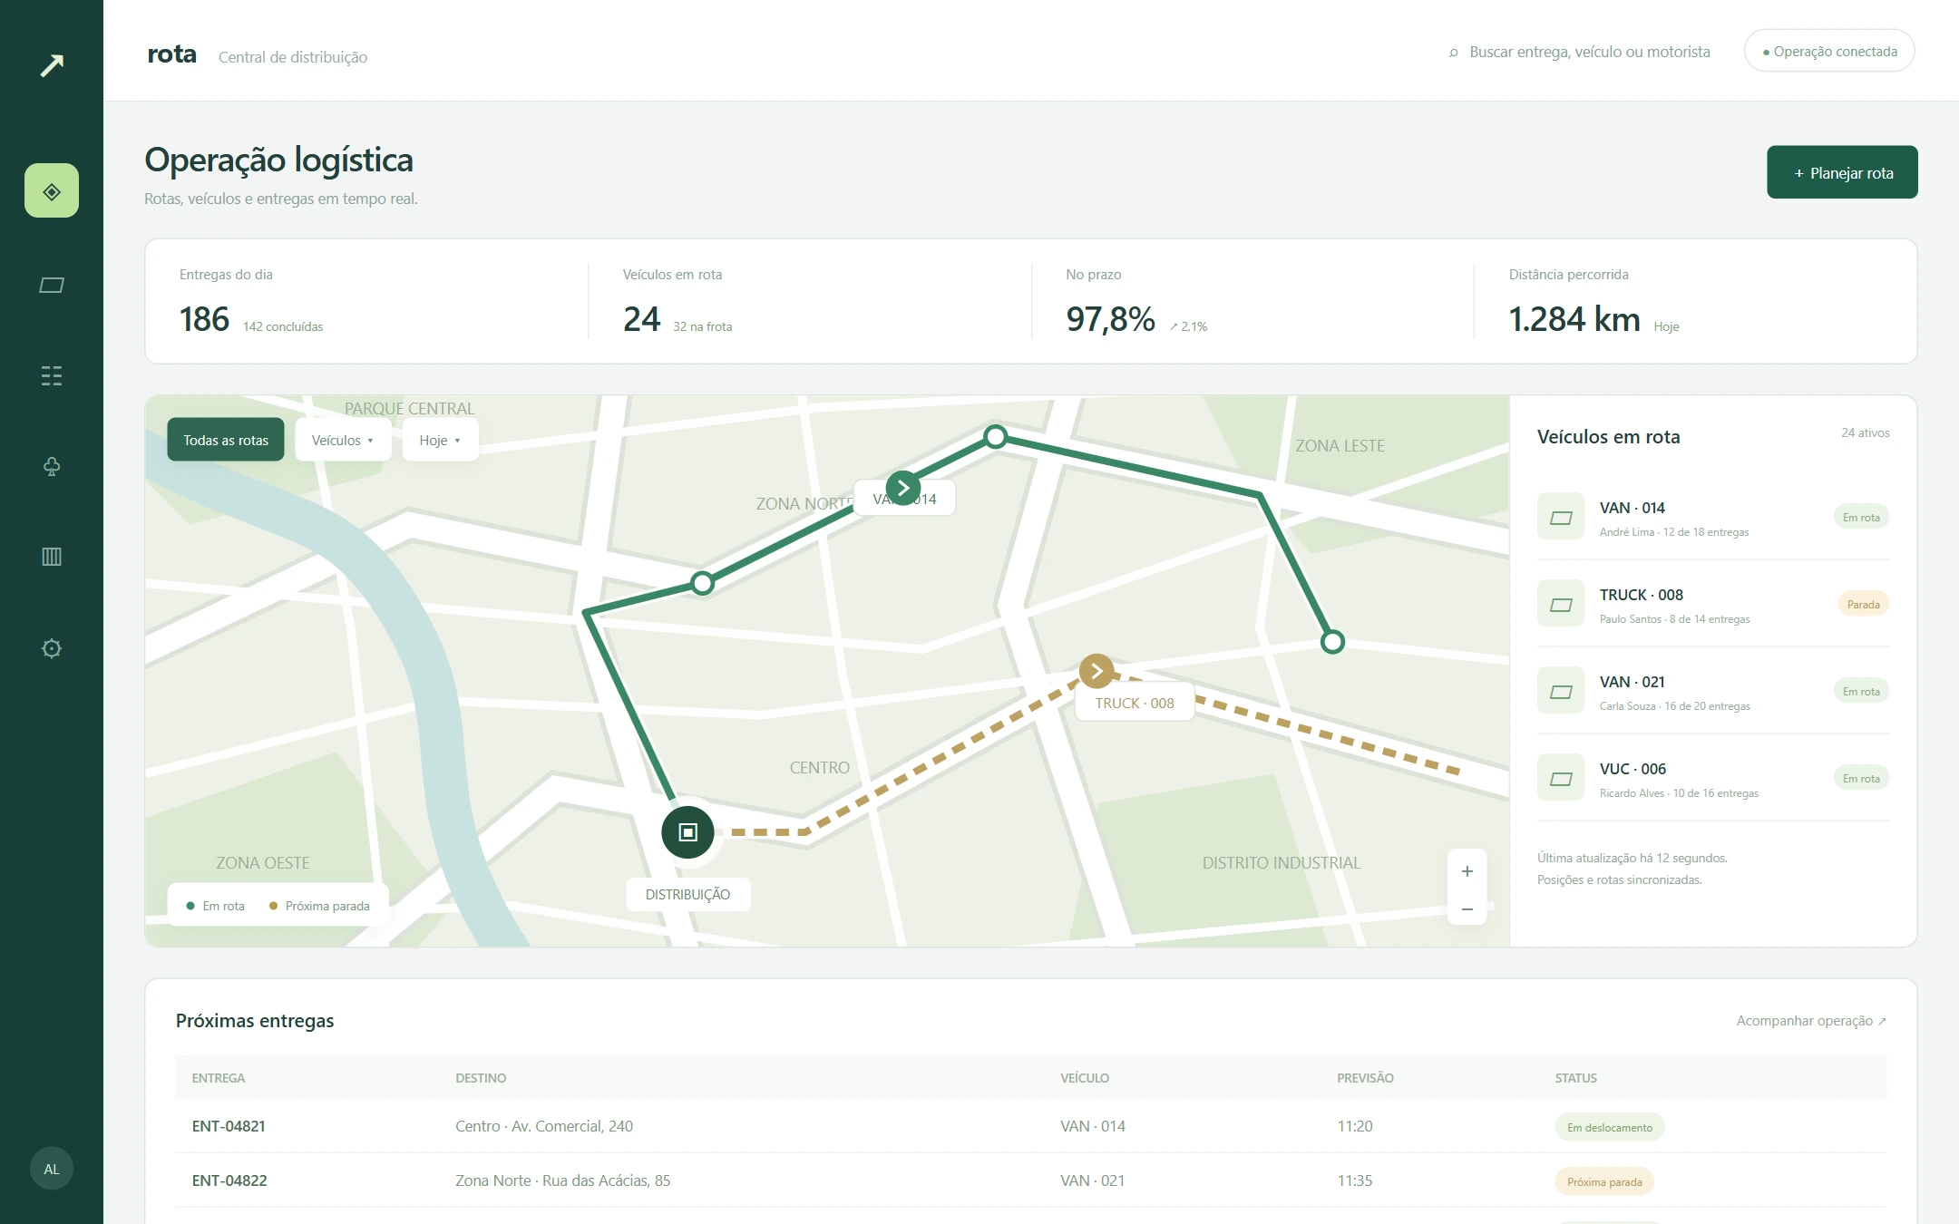Open the vehicle parallelogram sidebar icon
Screen dimensions: 1959x1224
52,285
